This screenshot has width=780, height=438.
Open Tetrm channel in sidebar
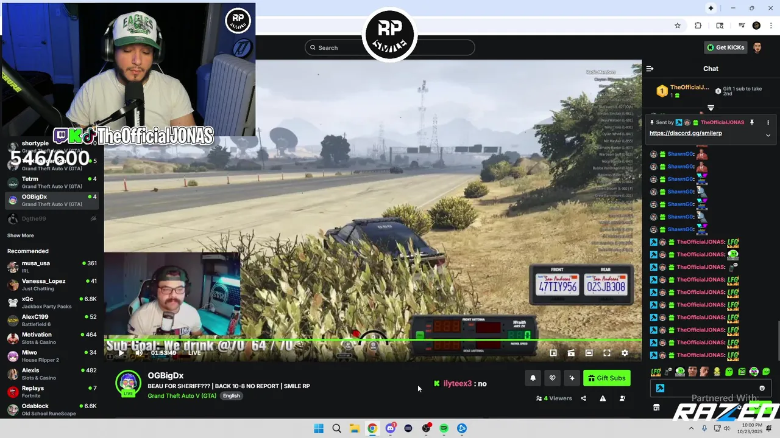pyautogui.click(x=52, y=182)
